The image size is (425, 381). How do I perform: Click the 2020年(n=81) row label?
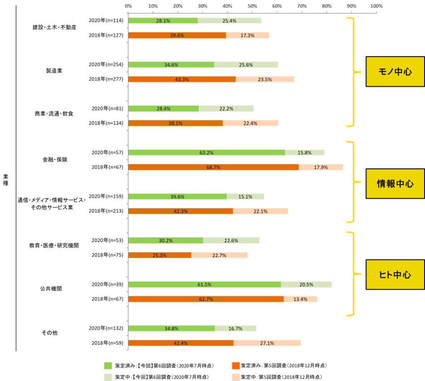pyautogui.click(x=107, y=108)
